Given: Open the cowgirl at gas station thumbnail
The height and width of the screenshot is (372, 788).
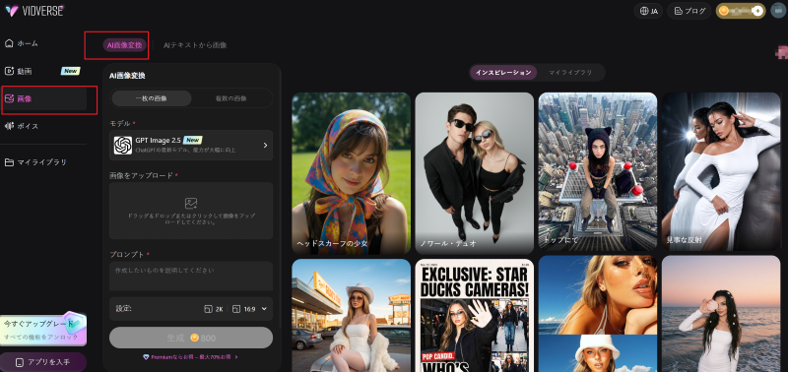Looking at the screenshot, I should pyautogui.click(x=352, y=315).
